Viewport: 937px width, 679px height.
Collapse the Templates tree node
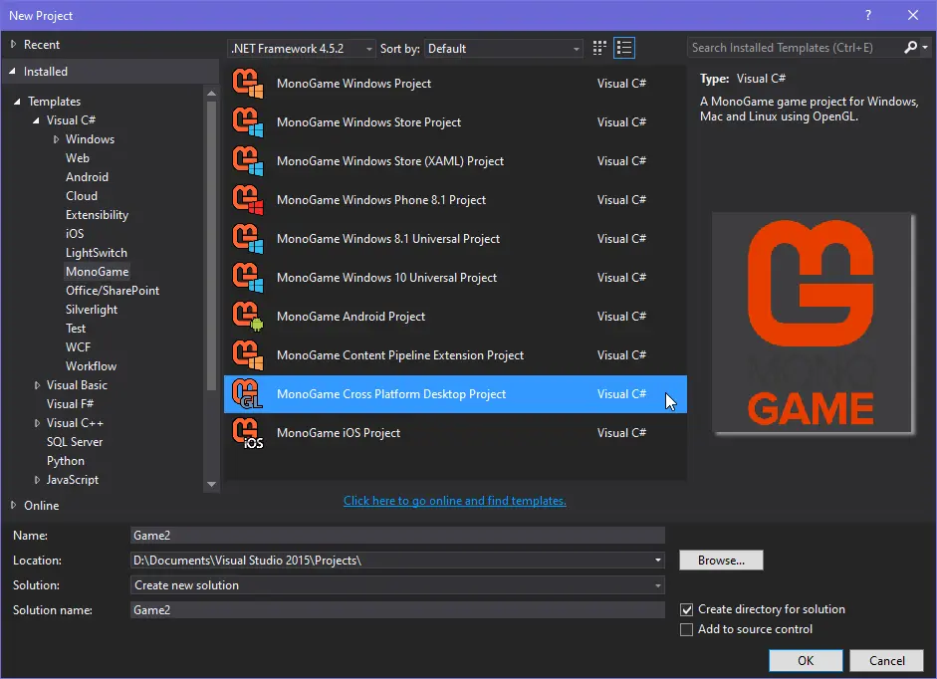tap(17, 101)
